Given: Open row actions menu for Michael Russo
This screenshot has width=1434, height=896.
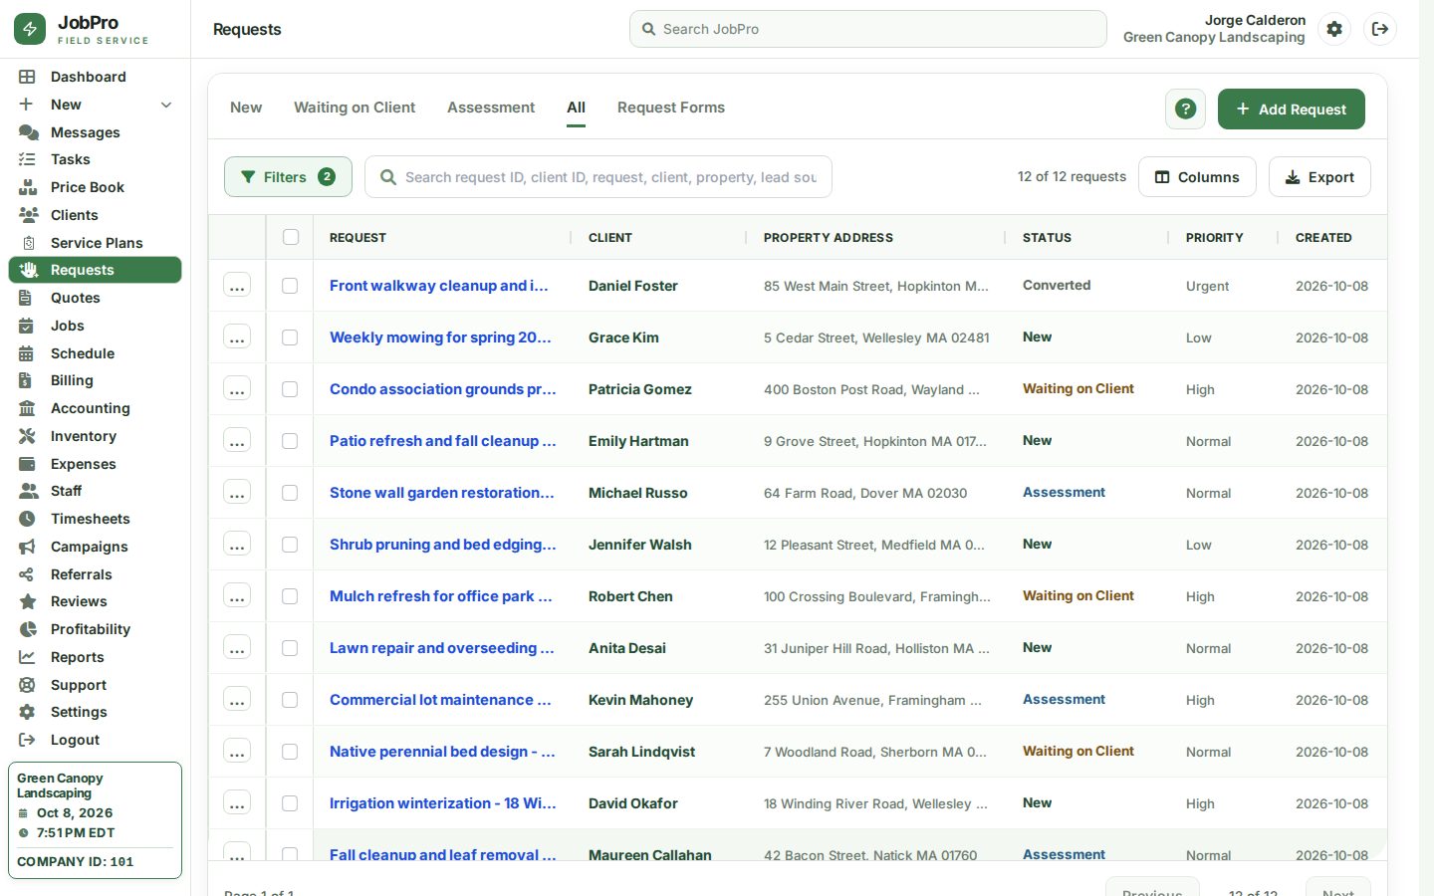Looking at the screenshot, I should pos(237,493).
